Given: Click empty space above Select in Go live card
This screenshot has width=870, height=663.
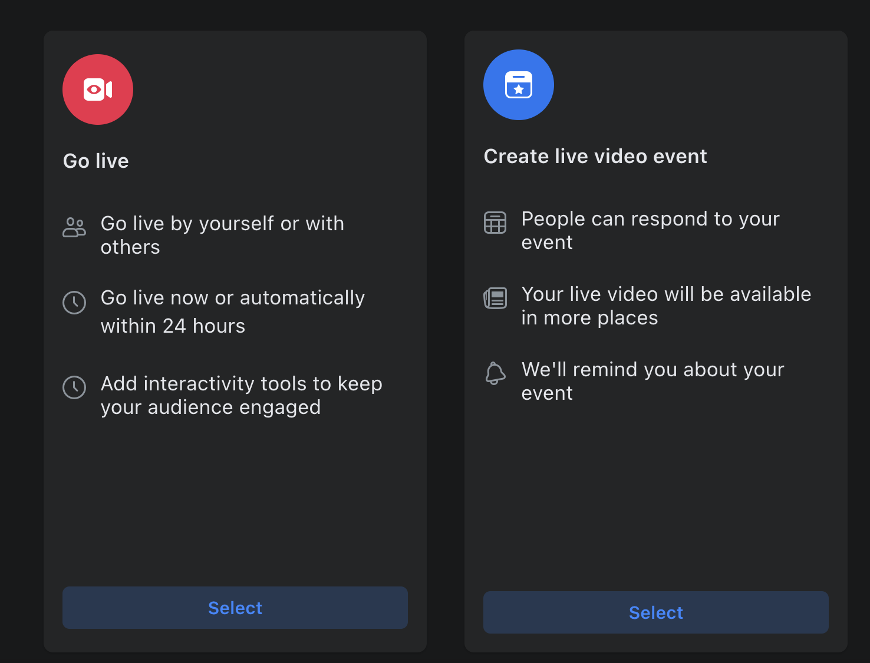Looking at the screenshot, I should tap(235, 506).
